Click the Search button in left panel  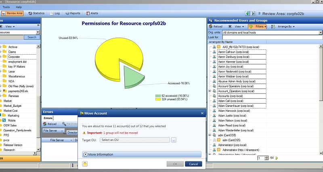pos(32,37)
